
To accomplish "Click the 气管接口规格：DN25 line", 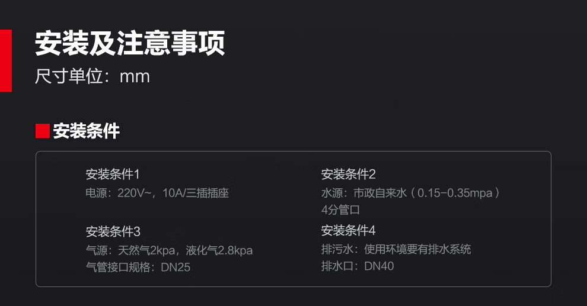I will pyautogui.click(x=138, y=267).
